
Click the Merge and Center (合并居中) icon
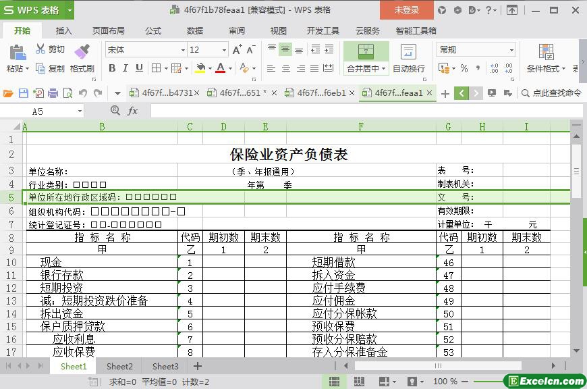click(366, 52)
